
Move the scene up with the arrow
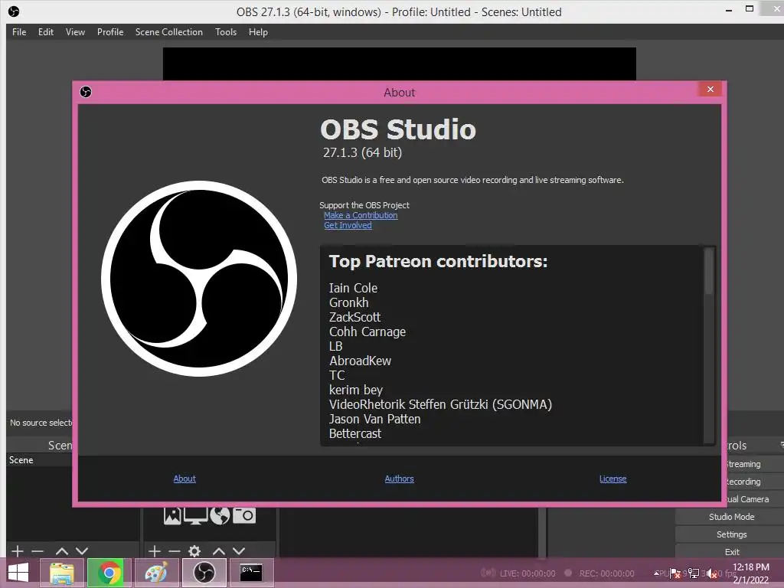tap(62, 551)
